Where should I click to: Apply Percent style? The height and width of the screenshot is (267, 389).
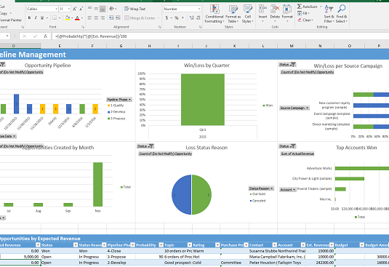pyautogui.click(x=177, y=18)
